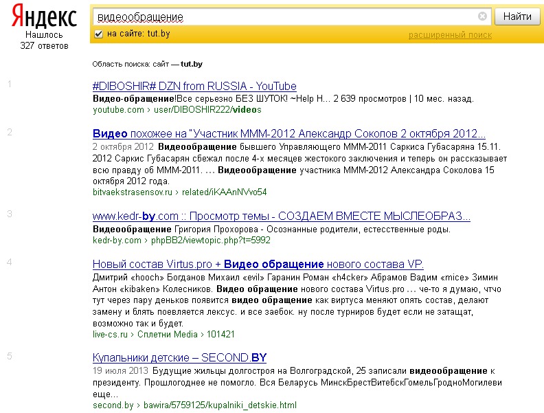Click the live-cs.ru domain link
The width and height of the screenshot is (544, 413).
click(110, 334)
